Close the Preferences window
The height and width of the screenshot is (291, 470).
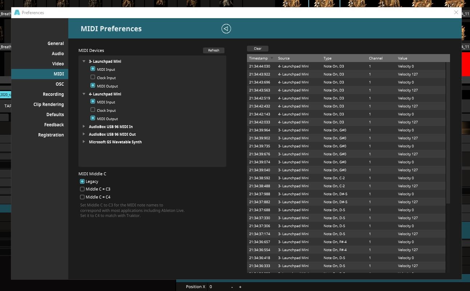point(456,12)
